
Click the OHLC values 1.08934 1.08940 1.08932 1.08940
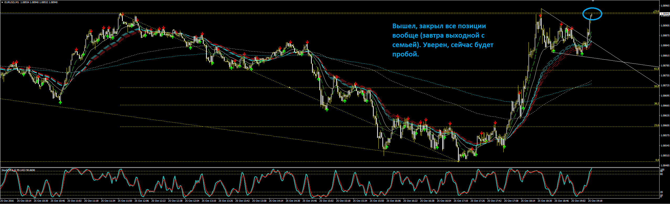point(39,2)
